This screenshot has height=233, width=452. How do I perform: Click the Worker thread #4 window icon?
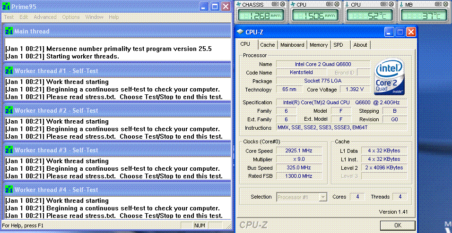[x=9, y=190]
